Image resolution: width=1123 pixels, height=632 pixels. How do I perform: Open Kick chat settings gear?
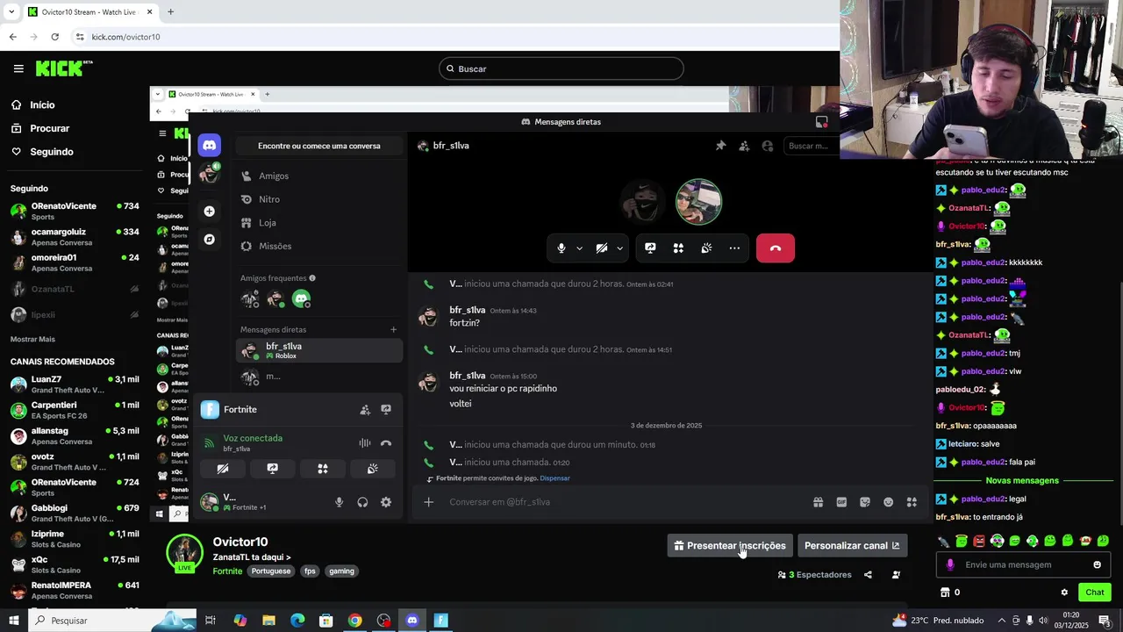tap(1064, 592)
